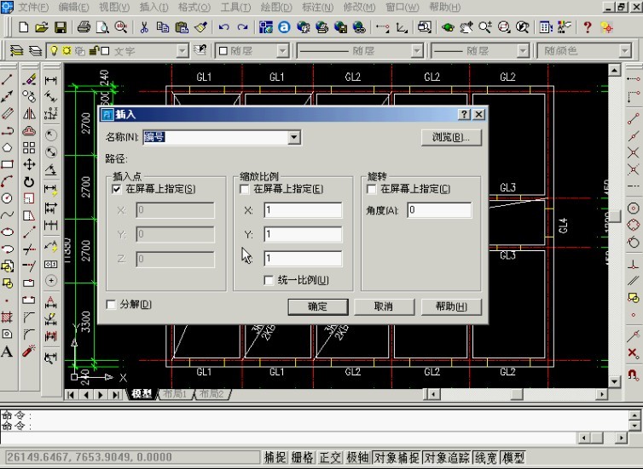
Task: Click the scale Y input field
Action: tap(303, 234)
